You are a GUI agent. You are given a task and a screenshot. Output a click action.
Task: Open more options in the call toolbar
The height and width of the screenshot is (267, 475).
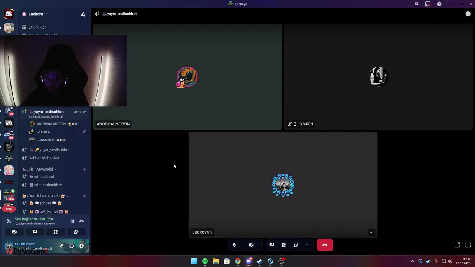point(307,245)
